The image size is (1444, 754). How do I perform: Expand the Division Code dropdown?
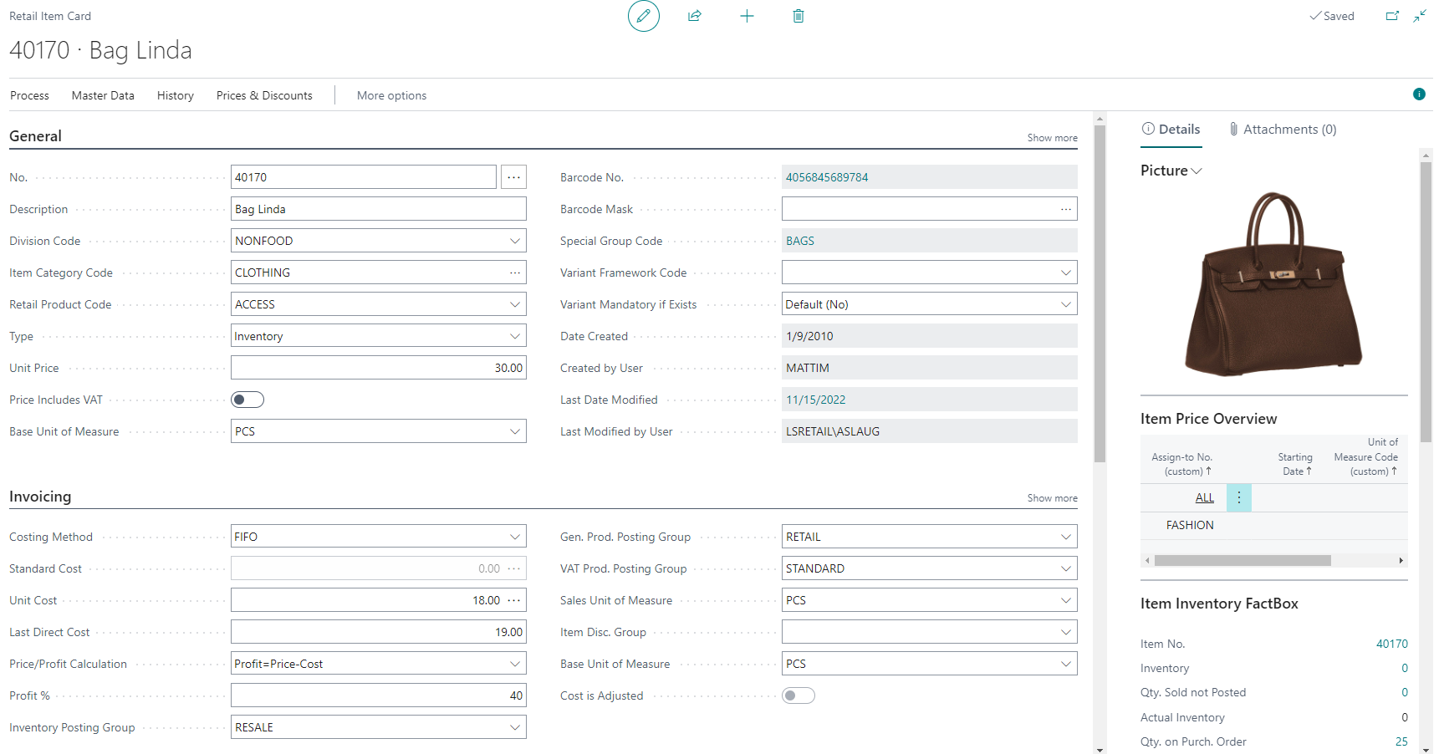pyautogui.click(x=515, y=241)
